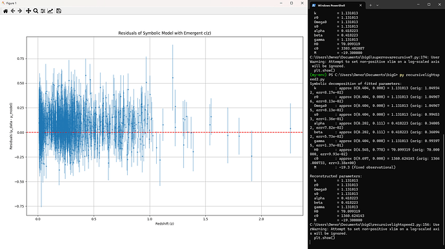Click the data point near redshift 2.3
Screen dimensions: 445x249
pos(290,129)
